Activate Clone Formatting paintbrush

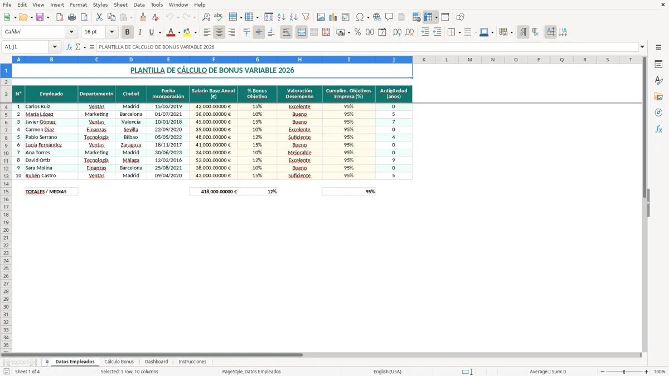(143, 17)
